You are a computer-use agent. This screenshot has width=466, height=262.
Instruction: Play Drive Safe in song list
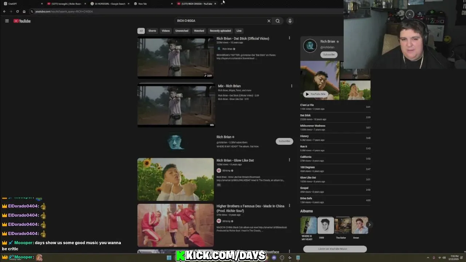[x=335, y=200]
